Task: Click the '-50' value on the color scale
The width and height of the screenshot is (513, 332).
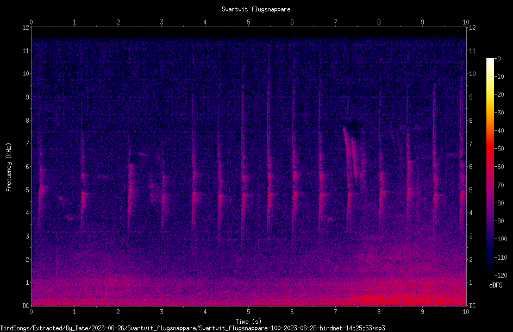Action: (x=499, y=149)
